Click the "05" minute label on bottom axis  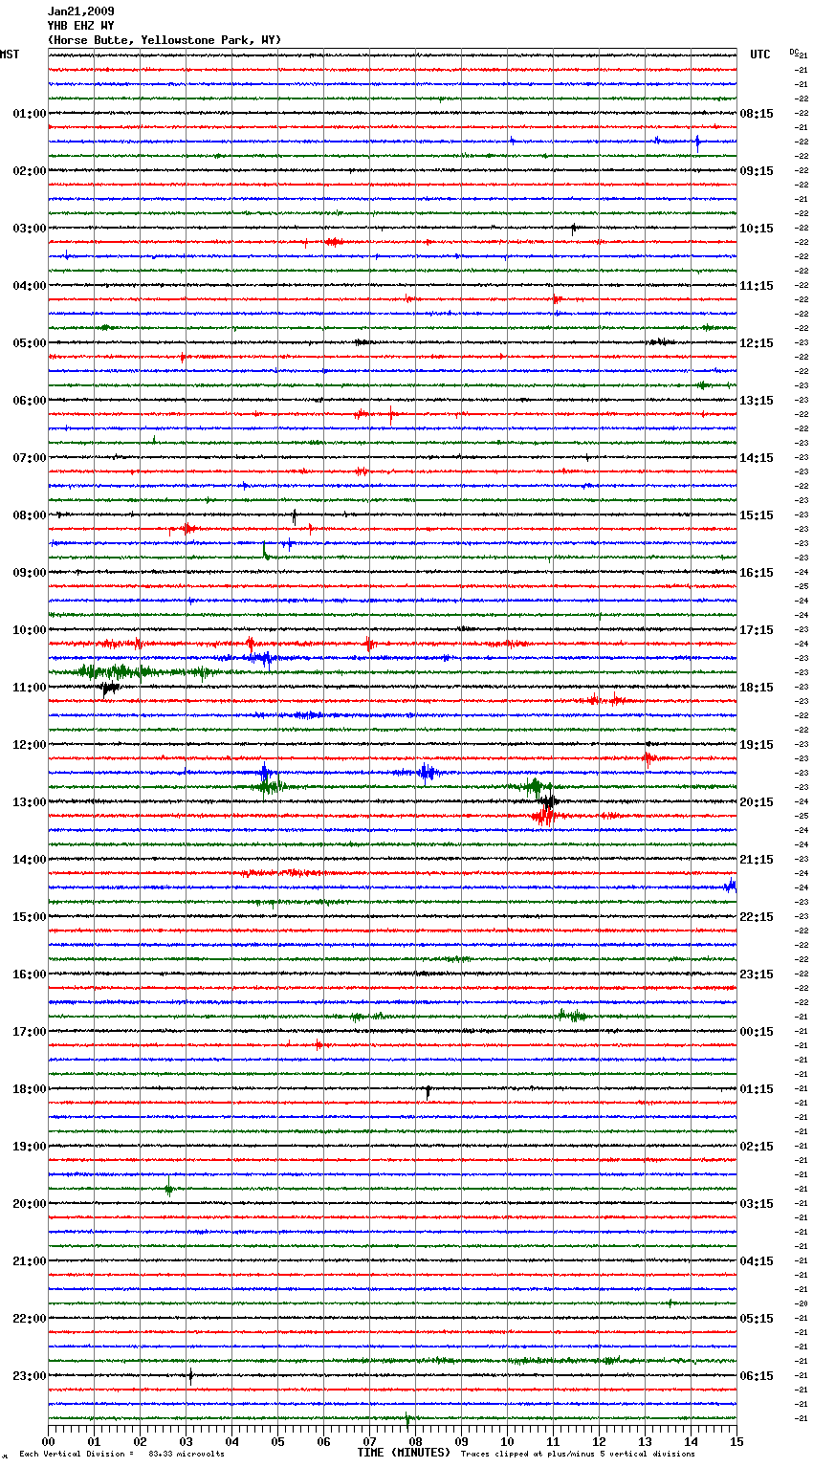[278, 1441]
